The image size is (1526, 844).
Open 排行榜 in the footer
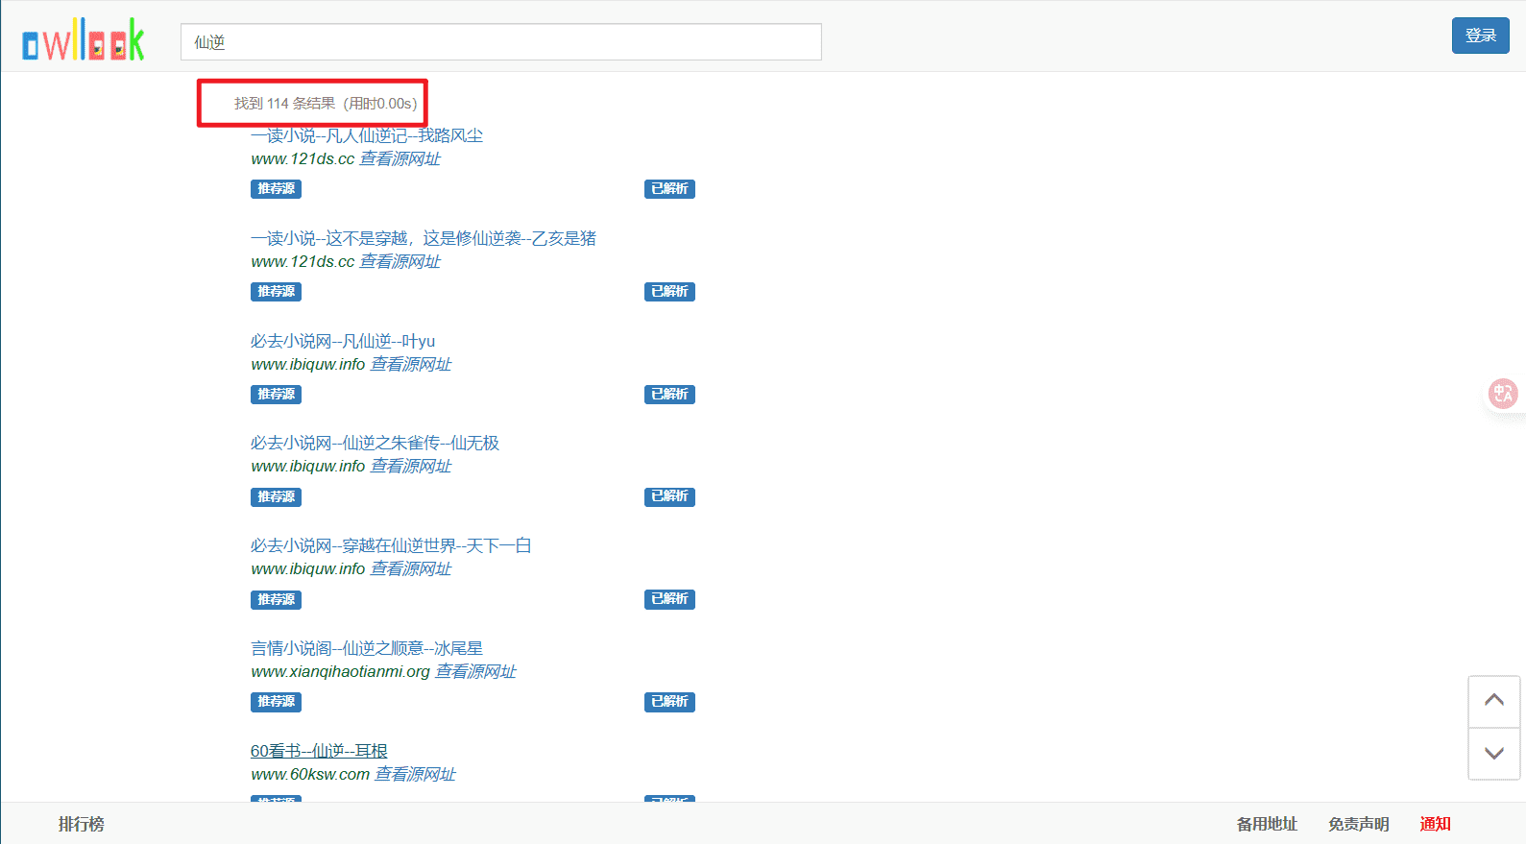click(82, 824)
